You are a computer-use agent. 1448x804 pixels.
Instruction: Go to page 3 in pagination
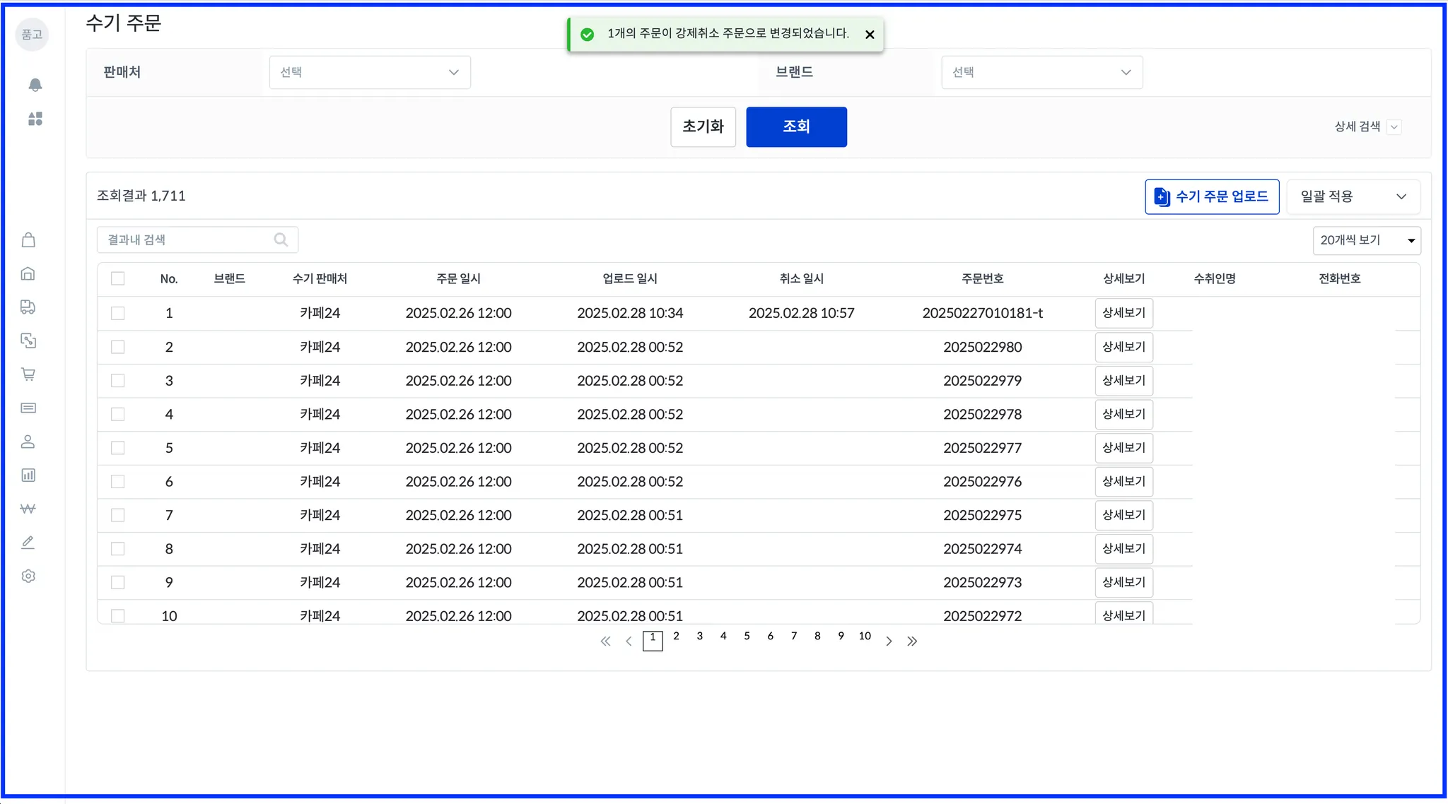click(699, 637)
